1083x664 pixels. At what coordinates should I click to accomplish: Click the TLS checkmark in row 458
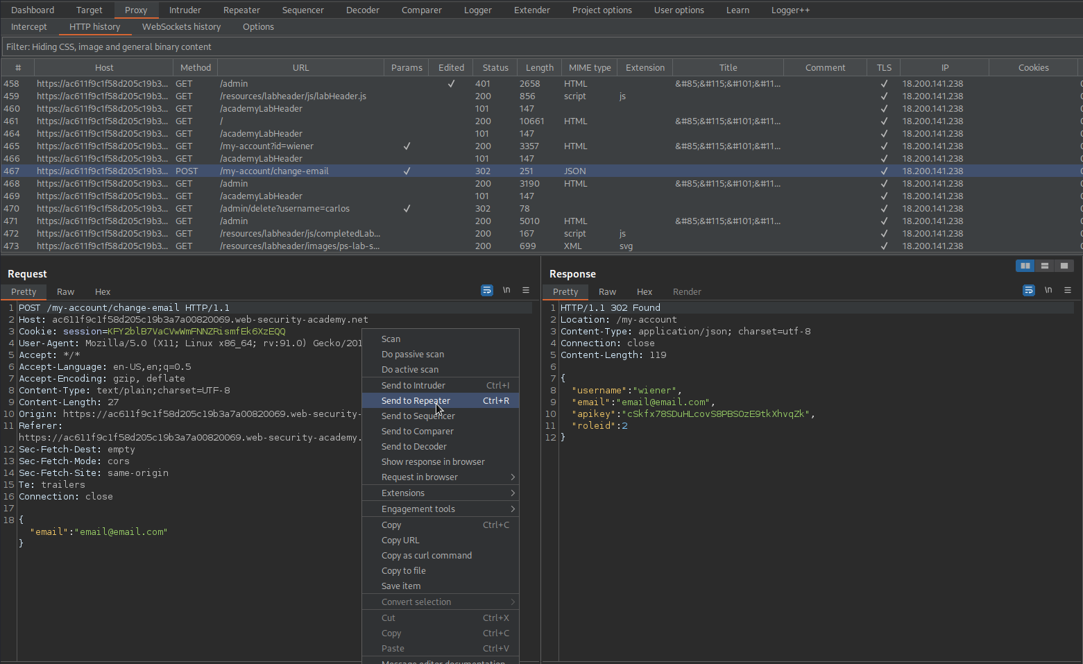(884, 84)
